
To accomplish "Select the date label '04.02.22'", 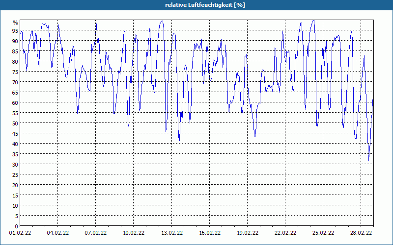I will pyautogui.click(x=57, y=233).
